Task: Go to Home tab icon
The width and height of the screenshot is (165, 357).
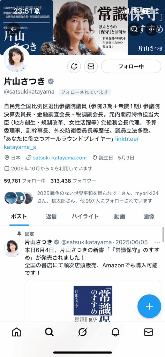Action: point(16,332)
